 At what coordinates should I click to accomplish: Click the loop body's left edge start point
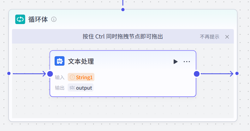9,74
